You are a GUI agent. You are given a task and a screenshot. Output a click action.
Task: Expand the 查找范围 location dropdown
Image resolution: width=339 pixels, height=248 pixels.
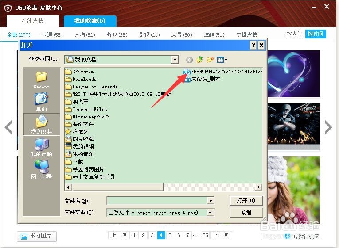click(175, 60)
